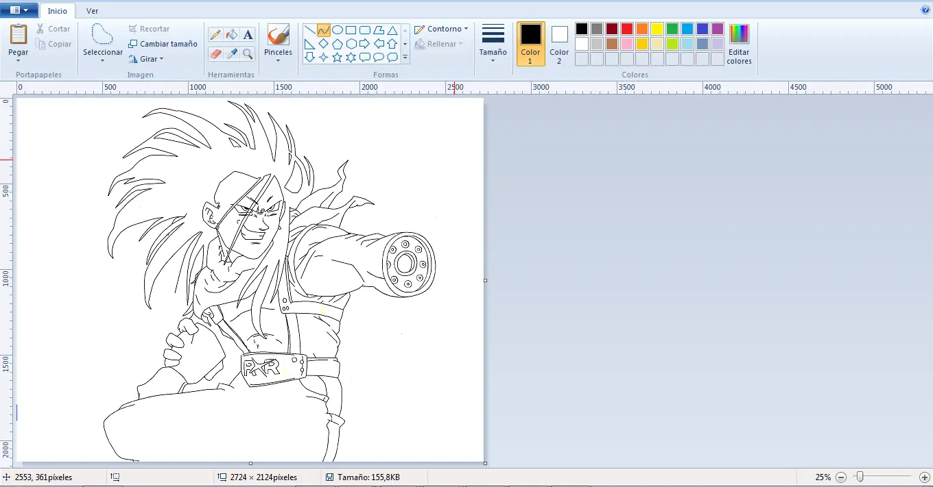This screenshot has width=933, height=487.
Task: Switch to the Inicio tab
Action: 57,11
